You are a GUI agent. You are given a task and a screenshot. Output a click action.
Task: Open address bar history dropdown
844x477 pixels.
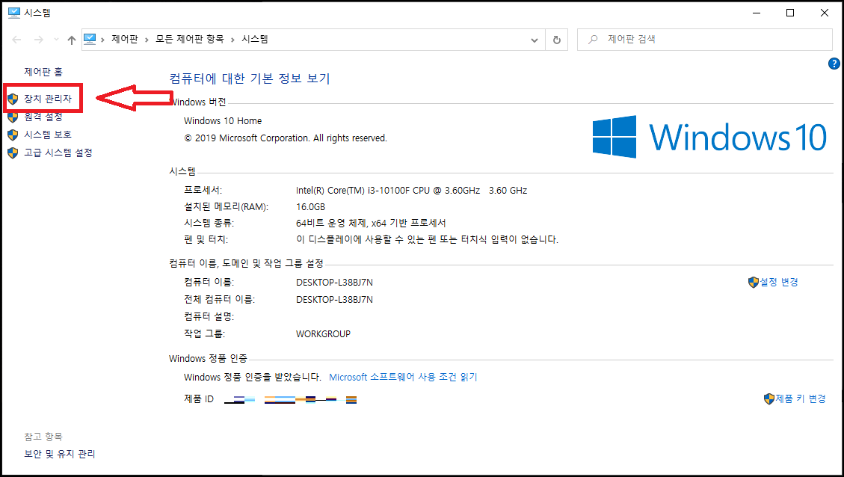(x=534, y=40)
